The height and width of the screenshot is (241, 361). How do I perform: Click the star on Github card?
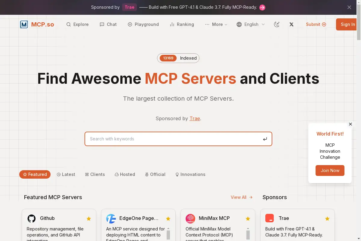pyautogui.click(x=89, y=219)
